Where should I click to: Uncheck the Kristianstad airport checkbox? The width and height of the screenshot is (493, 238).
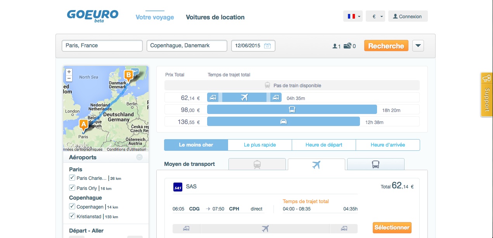72,216
